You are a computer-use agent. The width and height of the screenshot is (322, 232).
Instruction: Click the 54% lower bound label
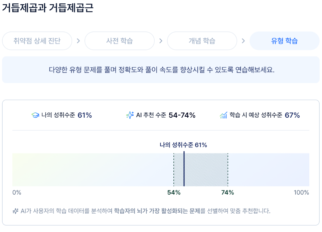(x=174, y=193)
